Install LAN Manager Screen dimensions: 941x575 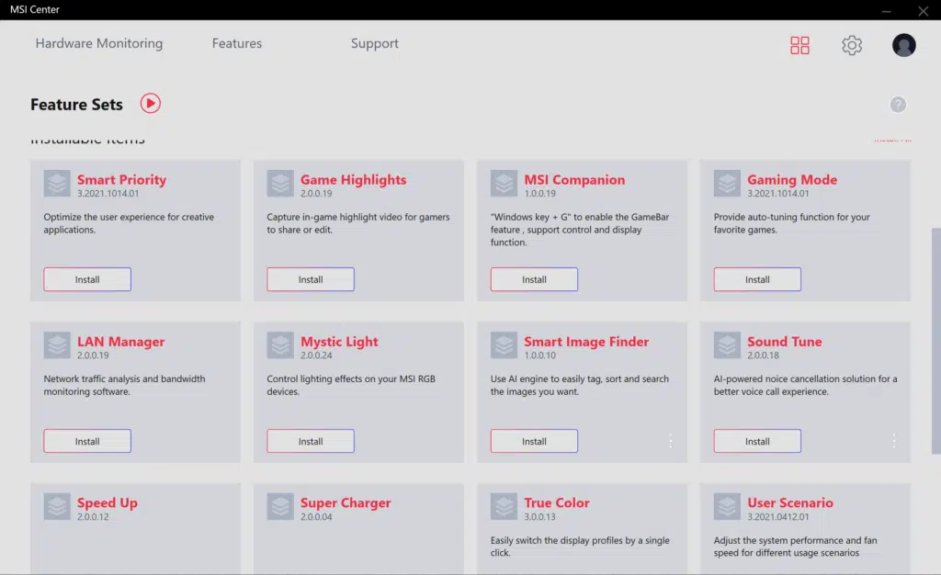87,441
